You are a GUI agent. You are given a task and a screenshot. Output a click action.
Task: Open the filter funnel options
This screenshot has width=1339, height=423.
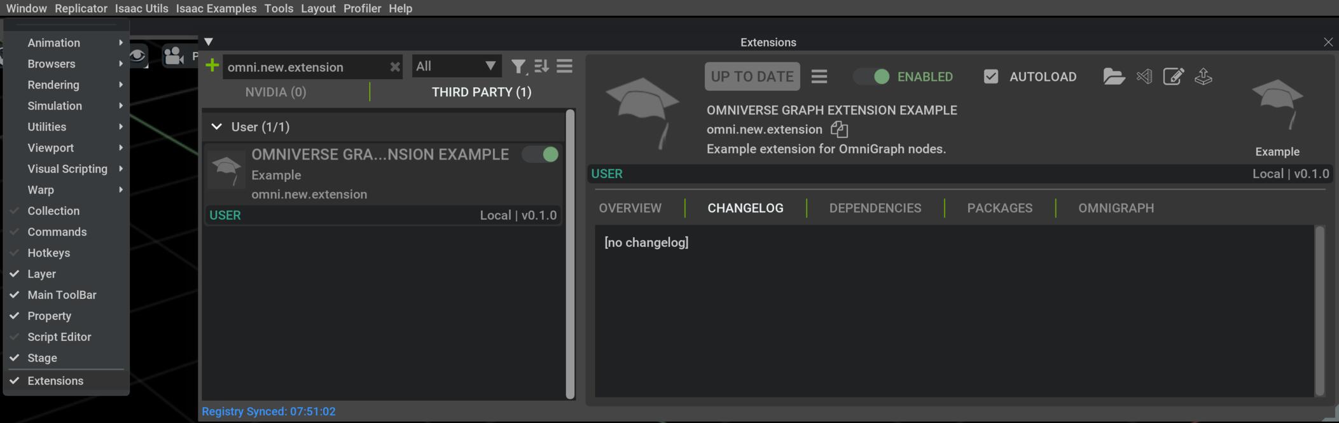point(518,66)
